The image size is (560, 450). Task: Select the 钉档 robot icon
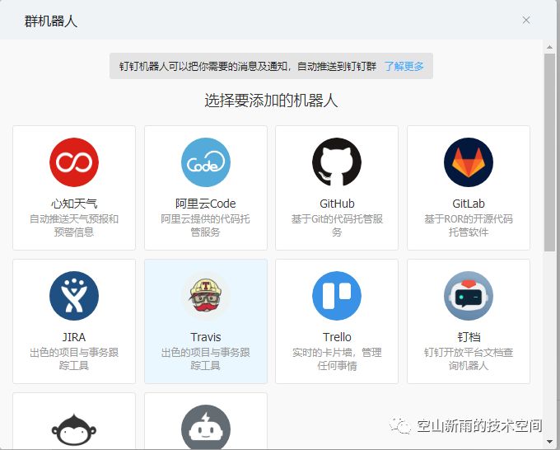[x=469, y=296]
